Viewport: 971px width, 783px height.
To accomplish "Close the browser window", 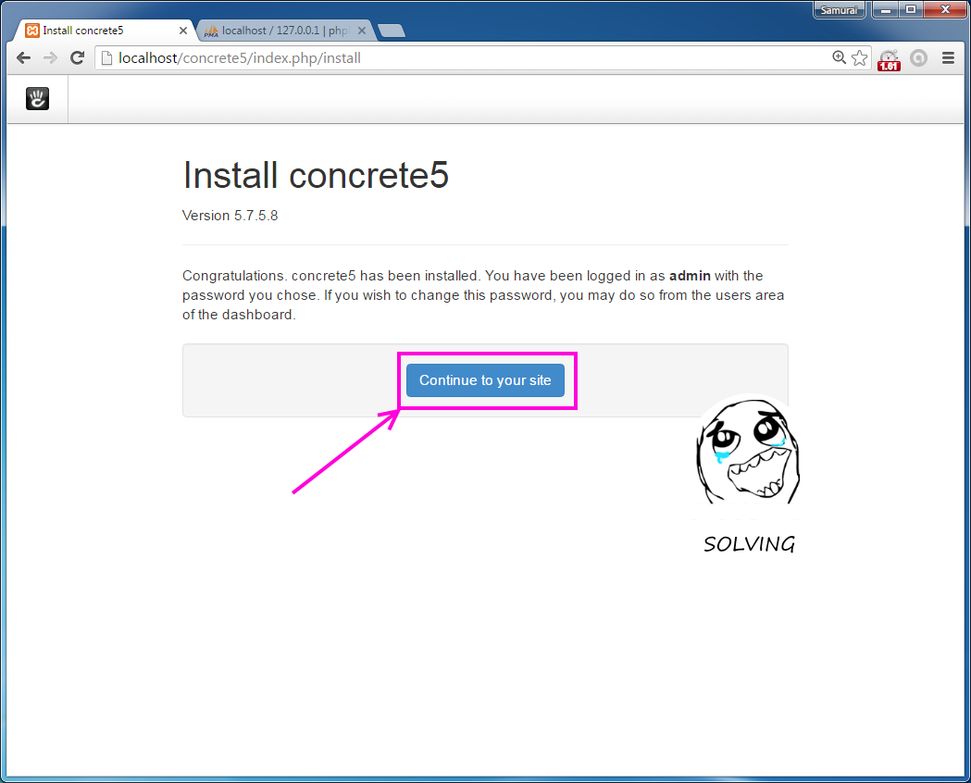I will tap(945, 9).
